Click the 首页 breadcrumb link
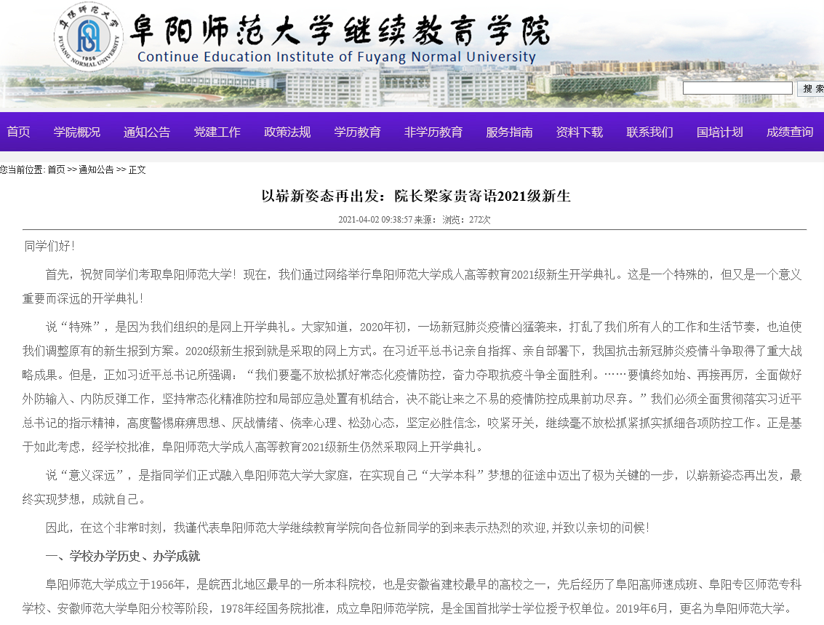The height and width of the screenshot is (625, 824). click(x=56, y=170)
